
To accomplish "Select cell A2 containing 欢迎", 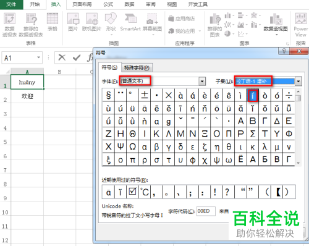I will [27, 96].
